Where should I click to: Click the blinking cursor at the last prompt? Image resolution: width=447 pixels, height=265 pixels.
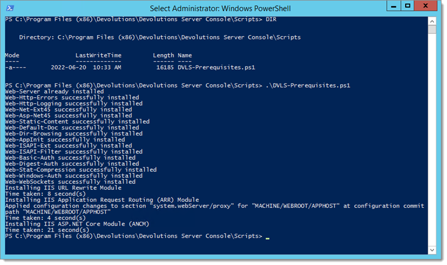click(268, 238)
